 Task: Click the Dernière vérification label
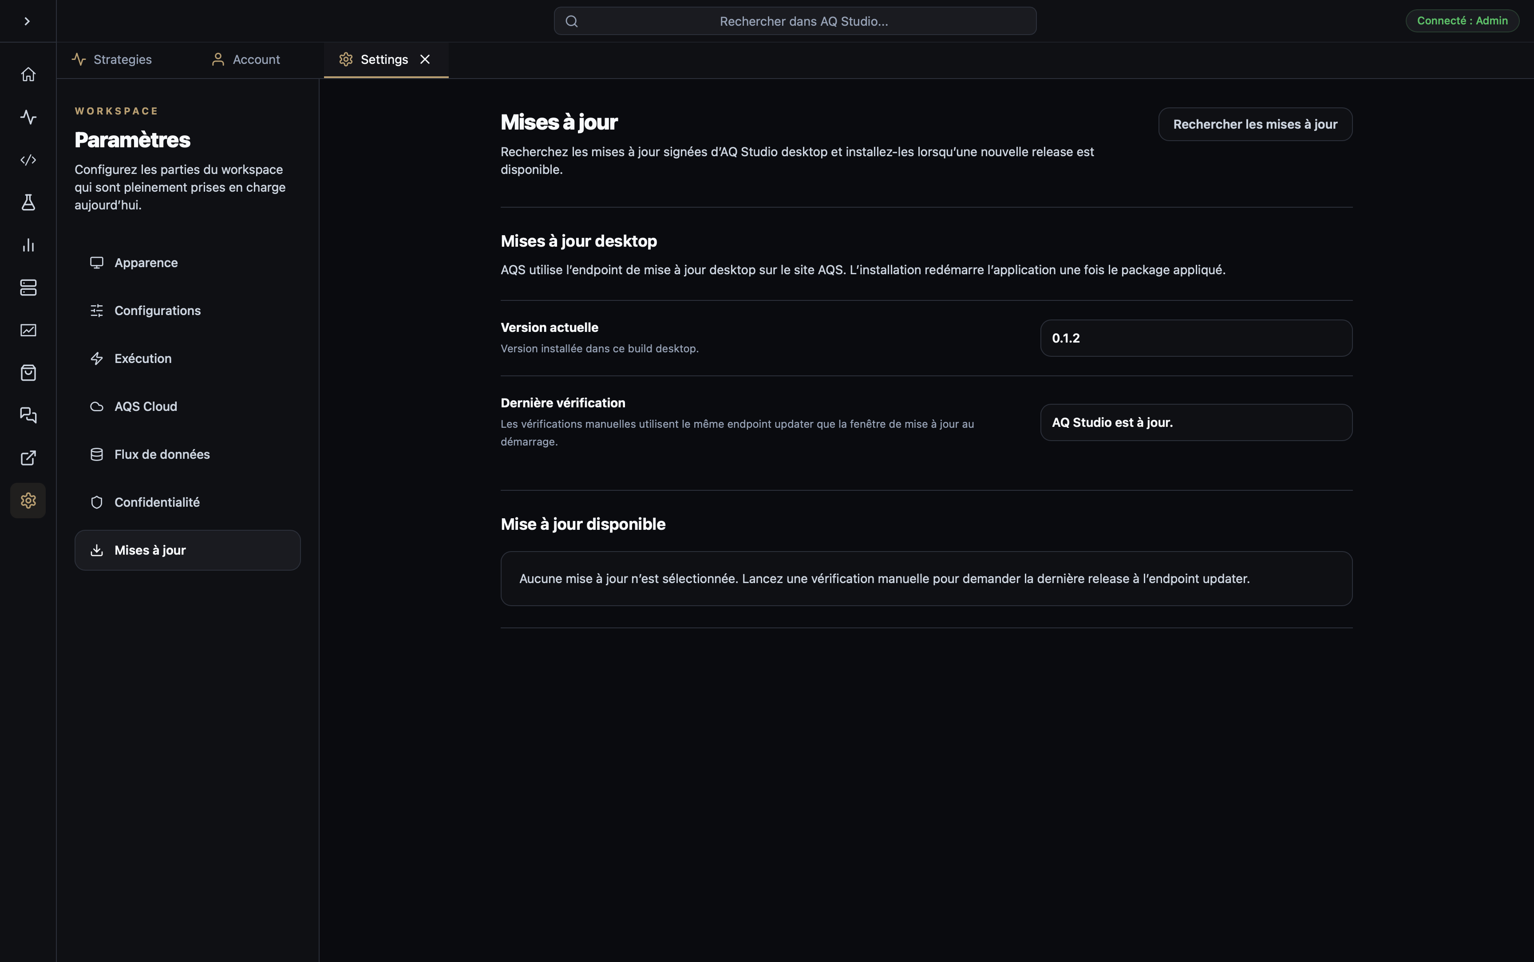click(562, 403)
